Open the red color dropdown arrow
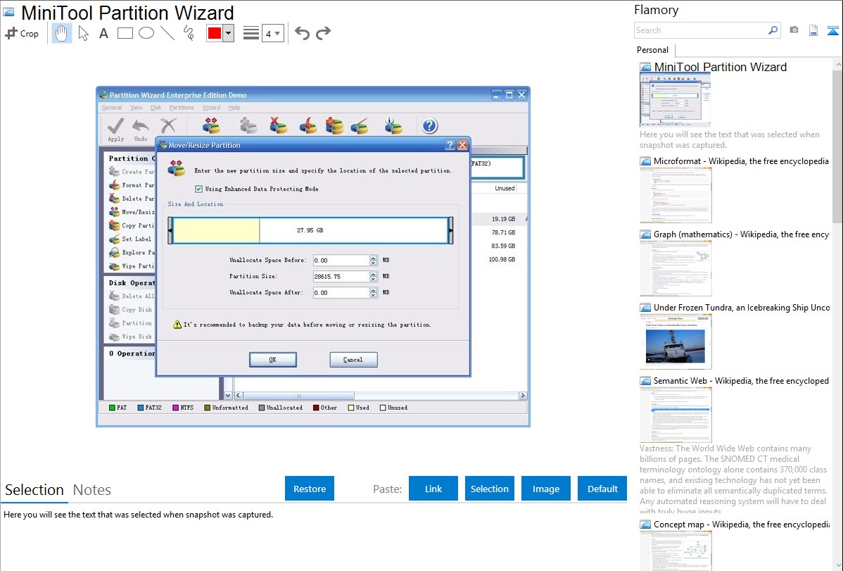Viewport: 843px width, 571px height. coord(229,33)
